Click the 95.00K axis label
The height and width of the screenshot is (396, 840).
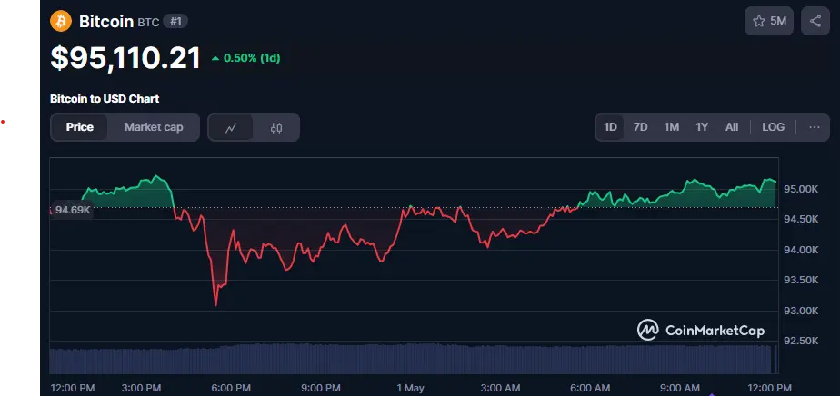click(802, 189)
